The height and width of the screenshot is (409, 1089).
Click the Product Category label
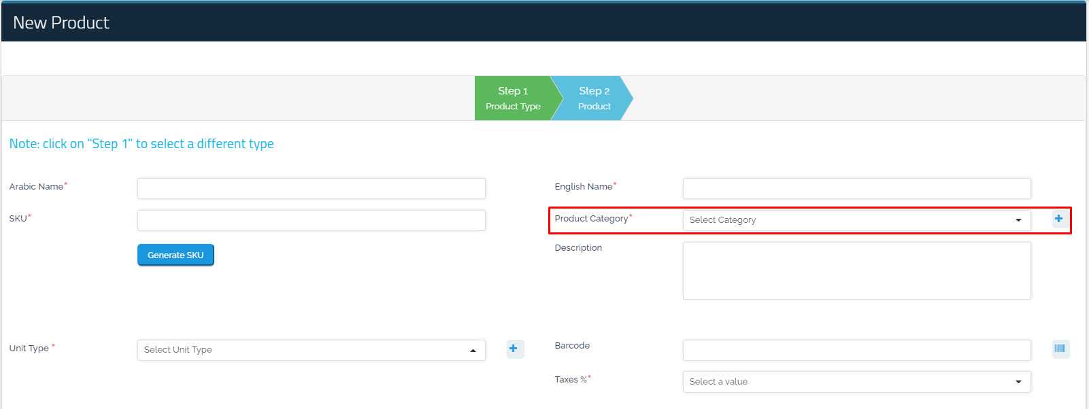click(x=591, y=219)
